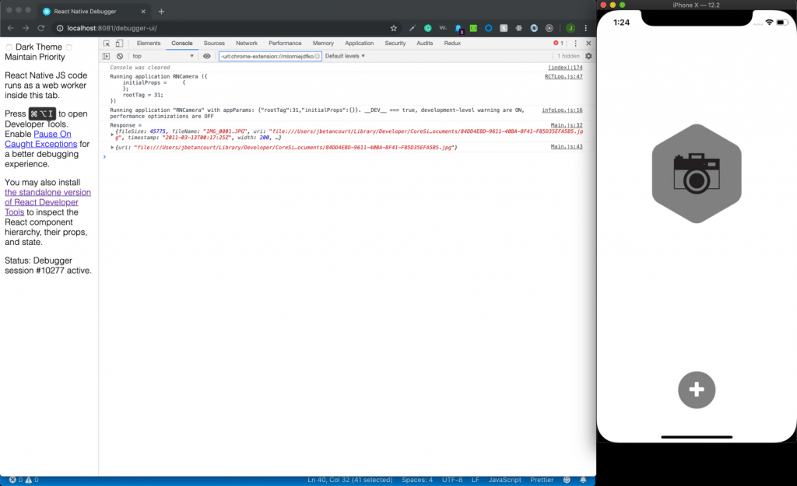This screenshot has height=486, width=797.
Task: Clear the console using the prohibition icon
Action: coord(119,56)
